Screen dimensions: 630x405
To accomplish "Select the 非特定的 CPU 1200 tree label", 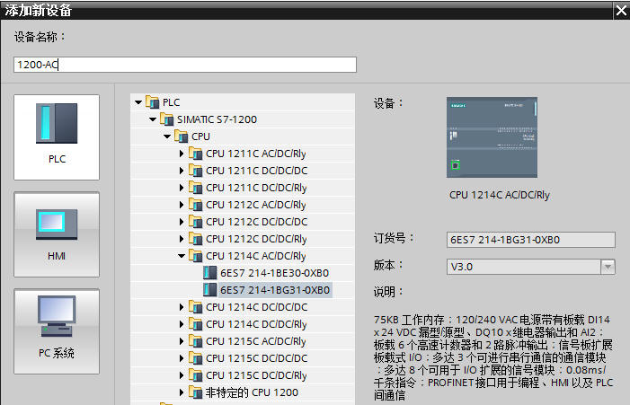I will click(x=252, y=392).
